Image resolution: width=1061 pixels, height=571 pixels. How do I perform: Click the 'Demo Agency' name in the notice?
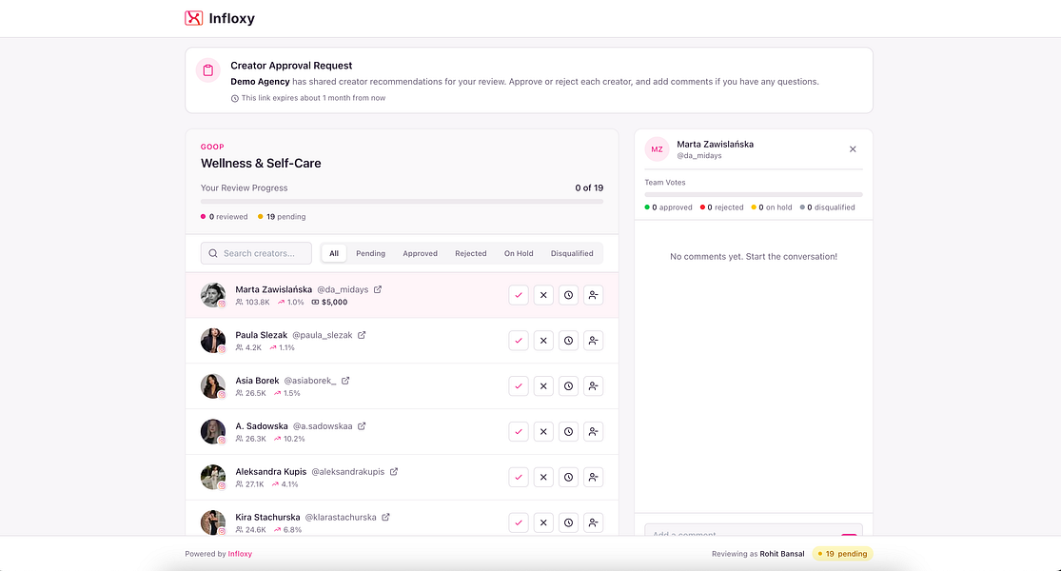pos(260,82)
